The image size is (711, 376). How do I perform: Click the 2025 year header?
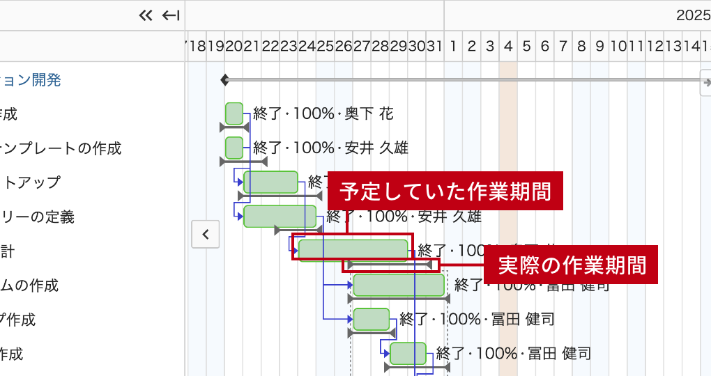[x=694, y=15]
